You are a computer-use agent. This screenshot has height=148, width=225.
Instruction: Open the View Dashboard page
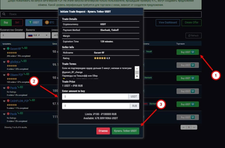coord(167,23)
